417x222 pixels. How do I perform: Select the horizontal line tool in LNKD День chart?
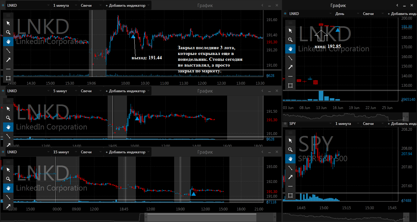tap(290, 76)
